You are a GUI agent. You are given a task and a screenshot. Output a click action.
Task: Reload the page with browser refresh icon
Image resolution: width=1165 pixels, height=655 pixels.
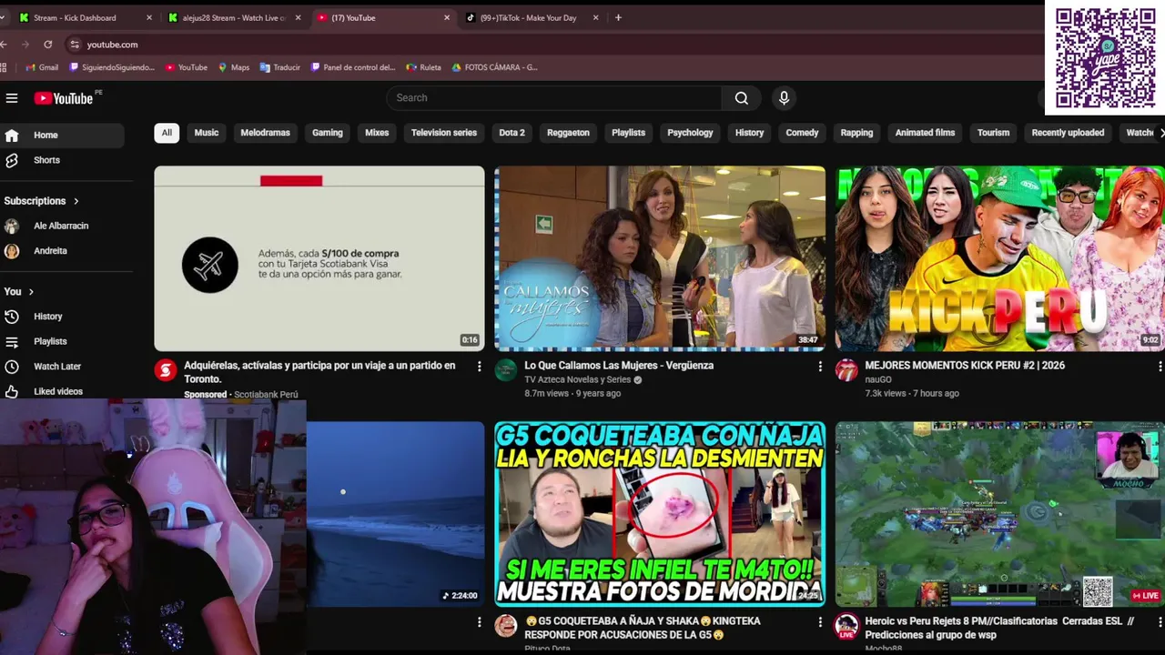(x=47, y=44)
